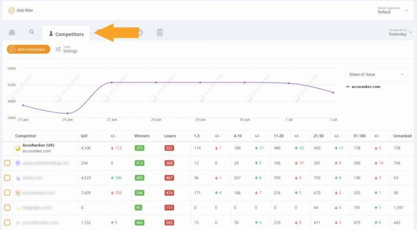Image resolution: width=417 pixels, height=230 pixels.
Task: Click the chart data point for 25 Jun
Action: click(23, 105)
